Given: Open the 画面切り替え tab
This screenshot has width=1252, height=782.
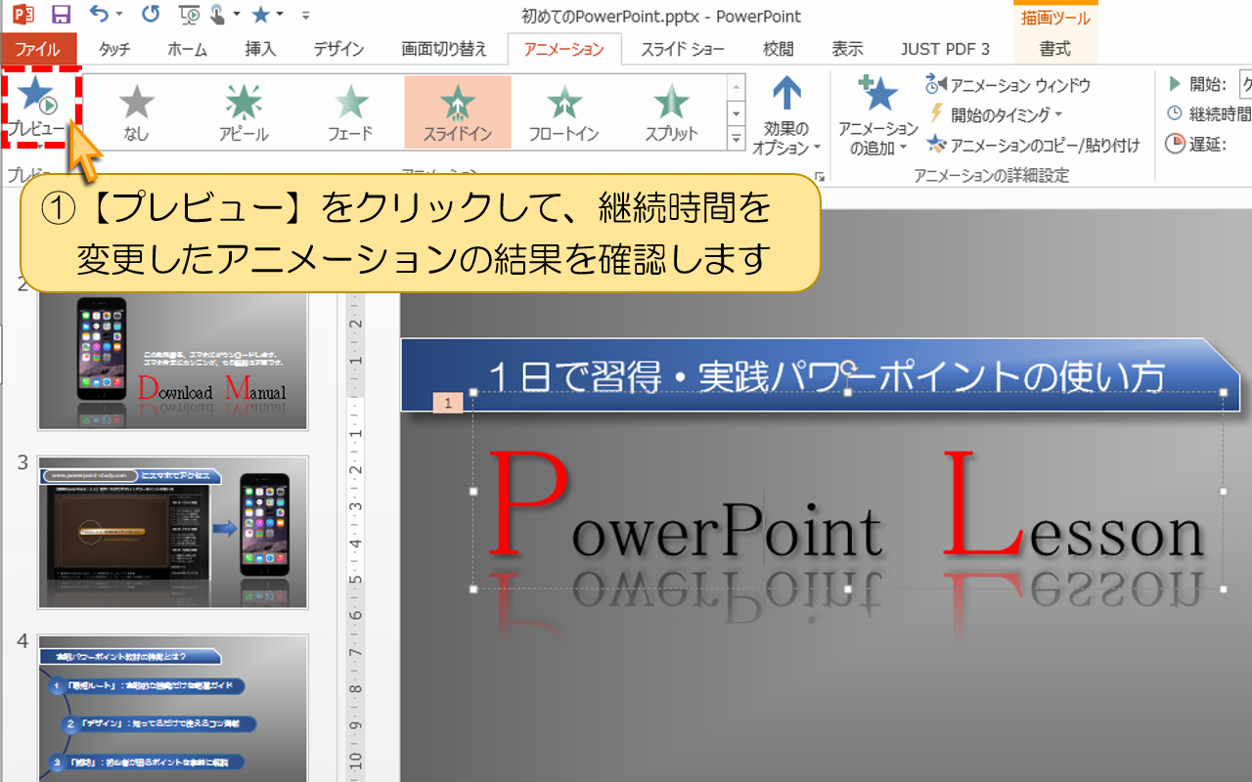Looking at the screenshot, I should click(x=442, y=49).
